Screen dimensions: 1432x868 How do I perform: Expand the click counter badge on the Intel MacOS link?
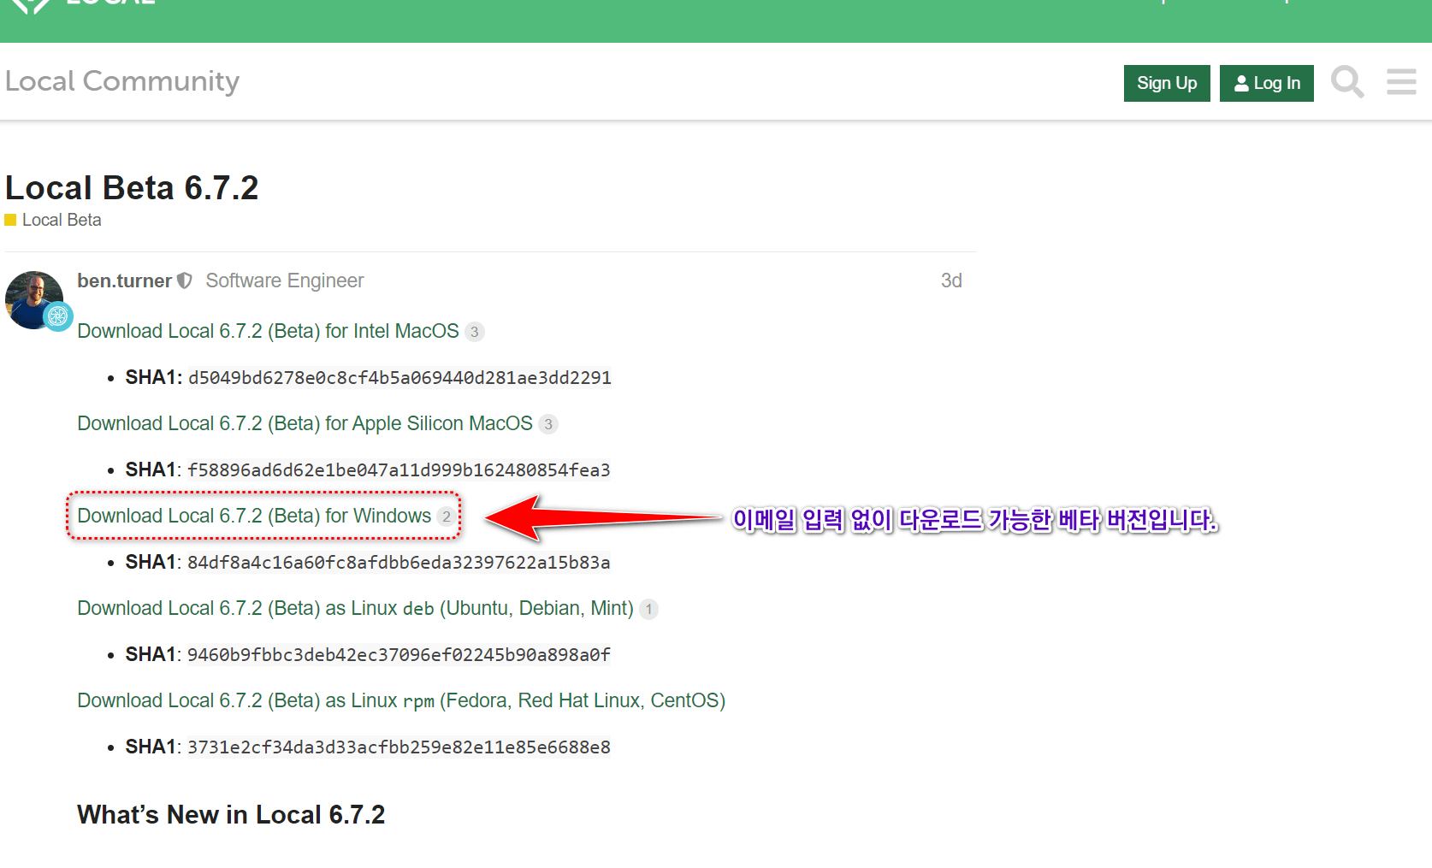point(475,332)
